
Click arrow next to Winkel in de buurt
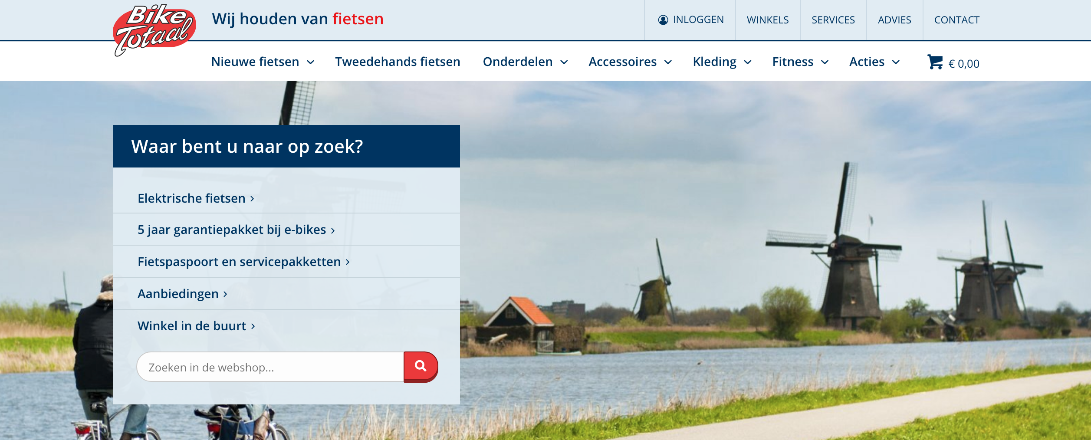point(253,326)
